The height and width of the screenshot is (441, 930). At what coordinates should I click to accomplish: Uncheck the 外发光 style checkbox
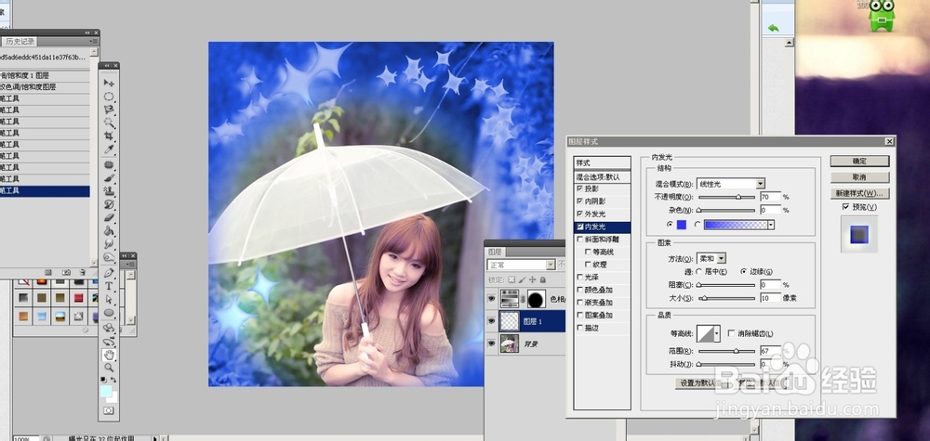580,214
